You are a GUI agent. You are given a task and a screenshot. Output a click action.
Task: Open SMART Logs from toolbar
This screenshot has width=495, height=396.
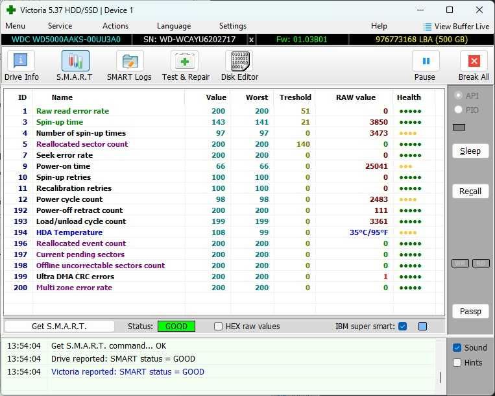[x=129, y=66]
